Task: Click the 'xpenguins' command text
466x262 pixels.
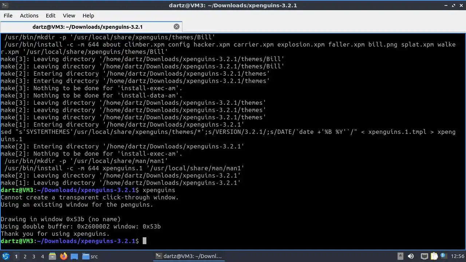Action: 159,190
